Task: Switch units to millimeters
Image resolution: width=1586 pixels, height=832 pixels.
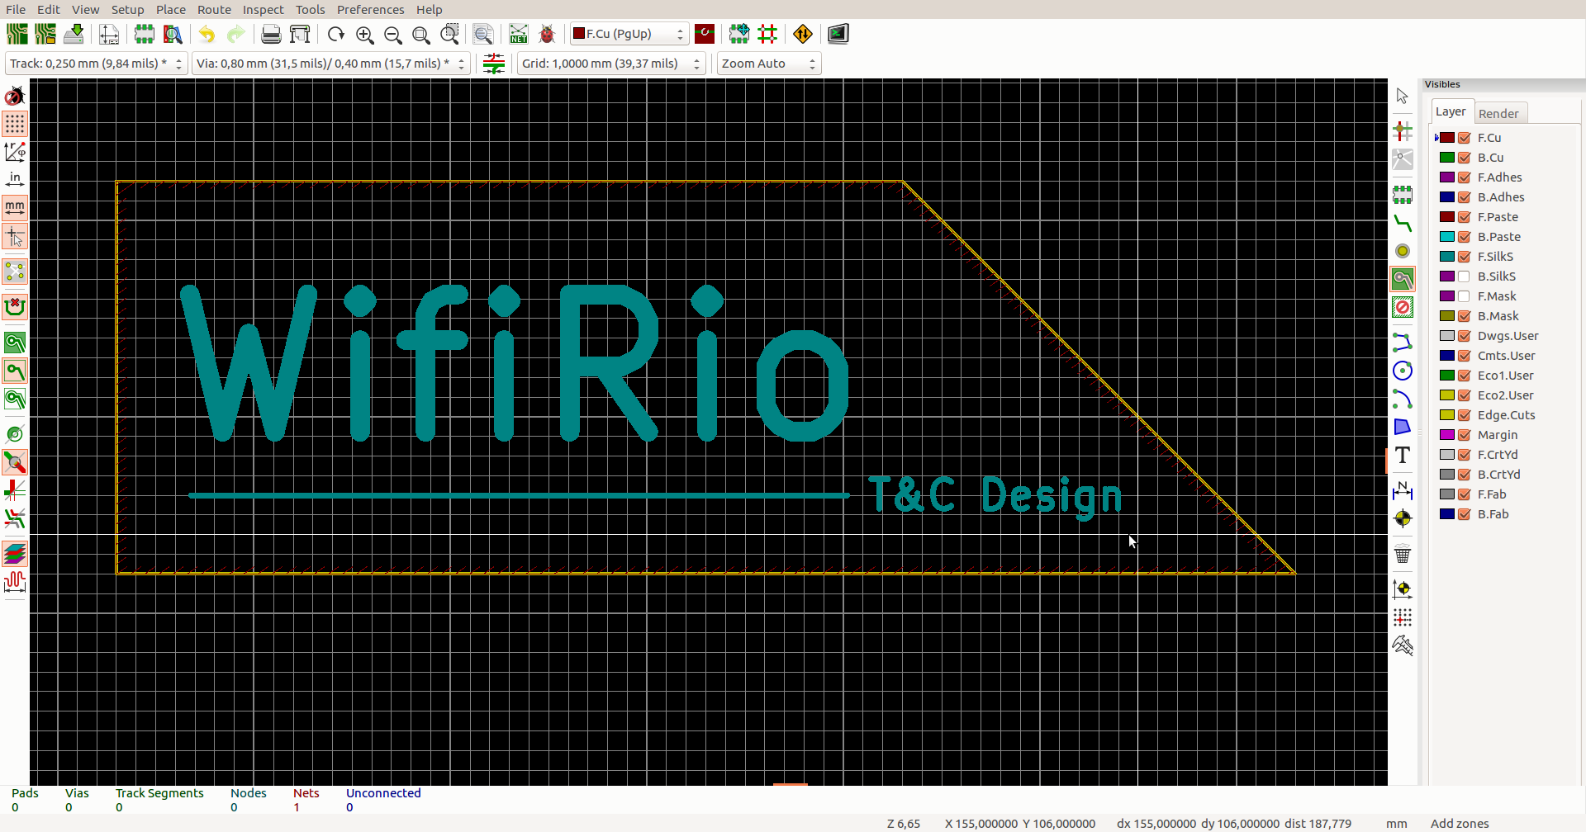Action: pyautogui.click(x=15, y=208)
